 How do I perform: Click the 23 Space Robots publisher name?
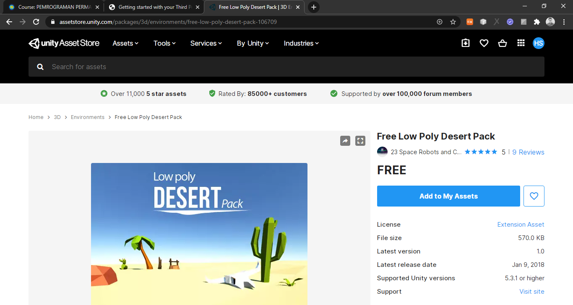426,152
